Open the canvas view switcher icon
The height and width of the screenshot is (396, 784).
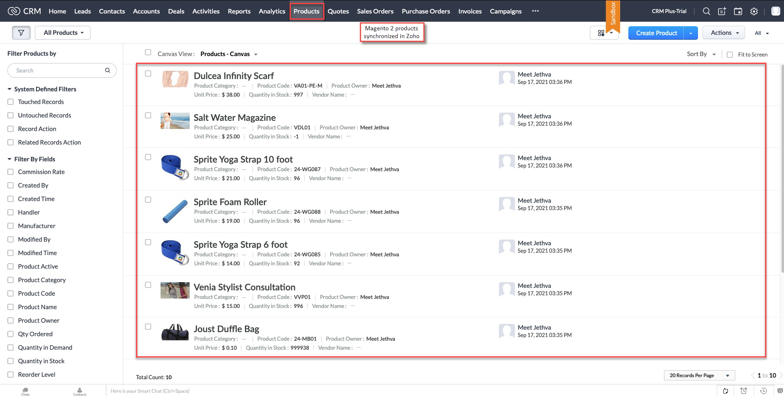[601, 33]
